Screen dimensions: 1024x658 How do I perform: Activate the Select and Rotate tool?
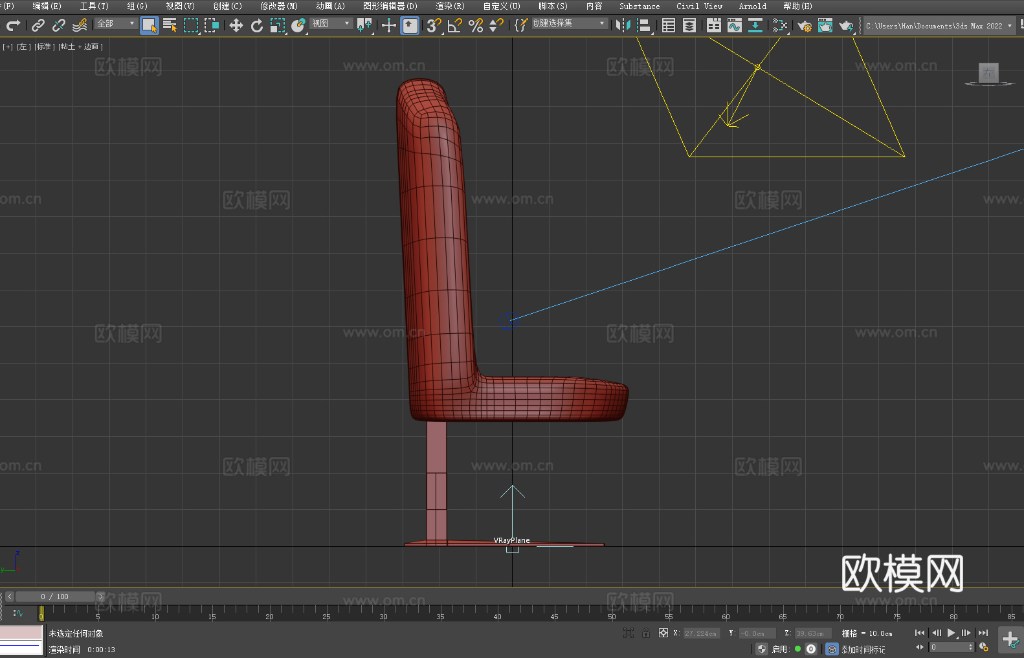click(x=257, y=25)
